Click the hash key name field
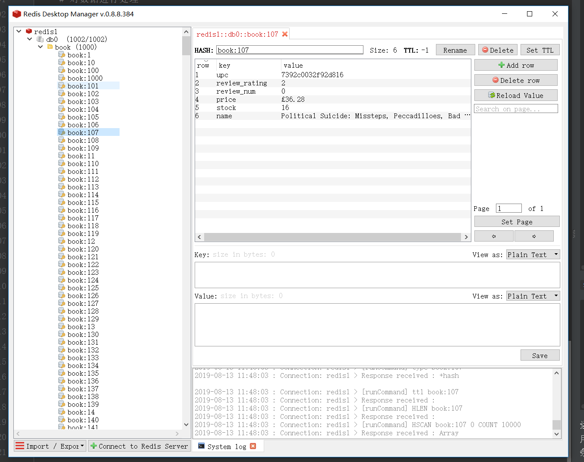The width and height of the screenshot is (584, 462). point(290,50)
